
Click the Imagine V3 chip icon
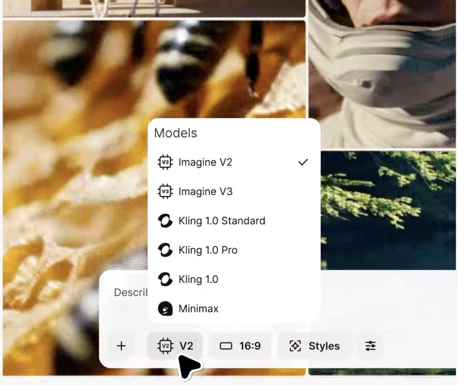(165, 191)
